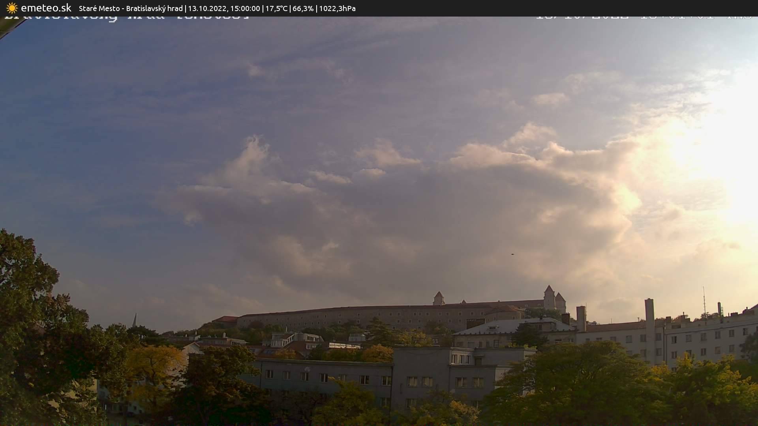Open the emeteo.sk homepage link
This screenshot has width=758, height=426.
(x=46, y=7)
